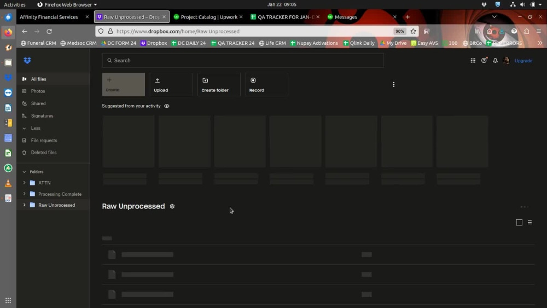Close the Raw Unprocessed tab
Screen dimensions: 547x308
164,17
